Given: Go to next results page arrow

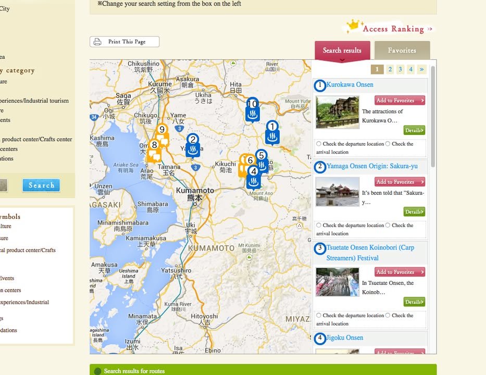Looking at the screenshot, I should (x=421, y=69).
